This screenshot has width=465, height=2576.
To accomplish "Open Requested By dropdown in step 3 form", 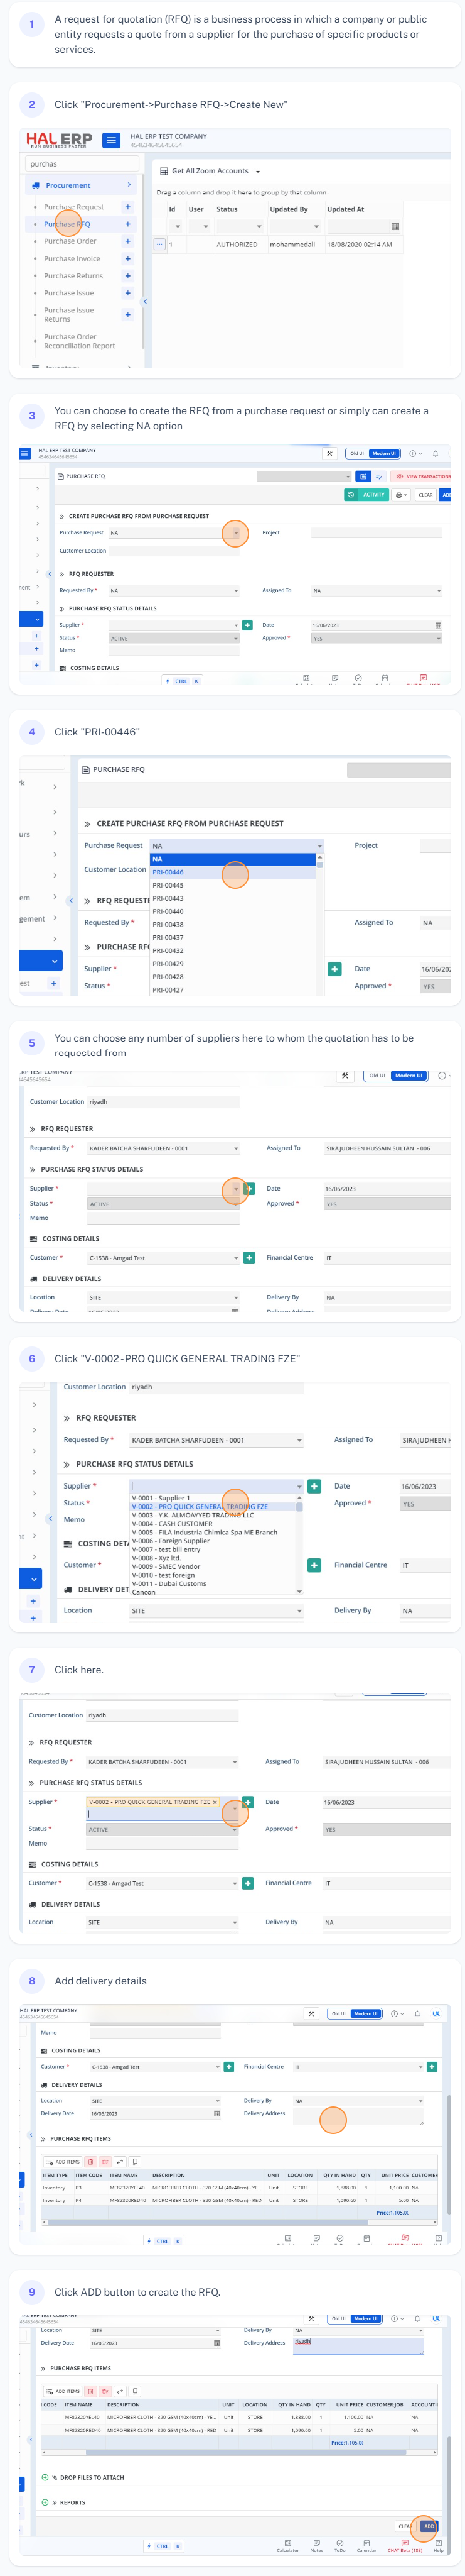I will [237, 591].
